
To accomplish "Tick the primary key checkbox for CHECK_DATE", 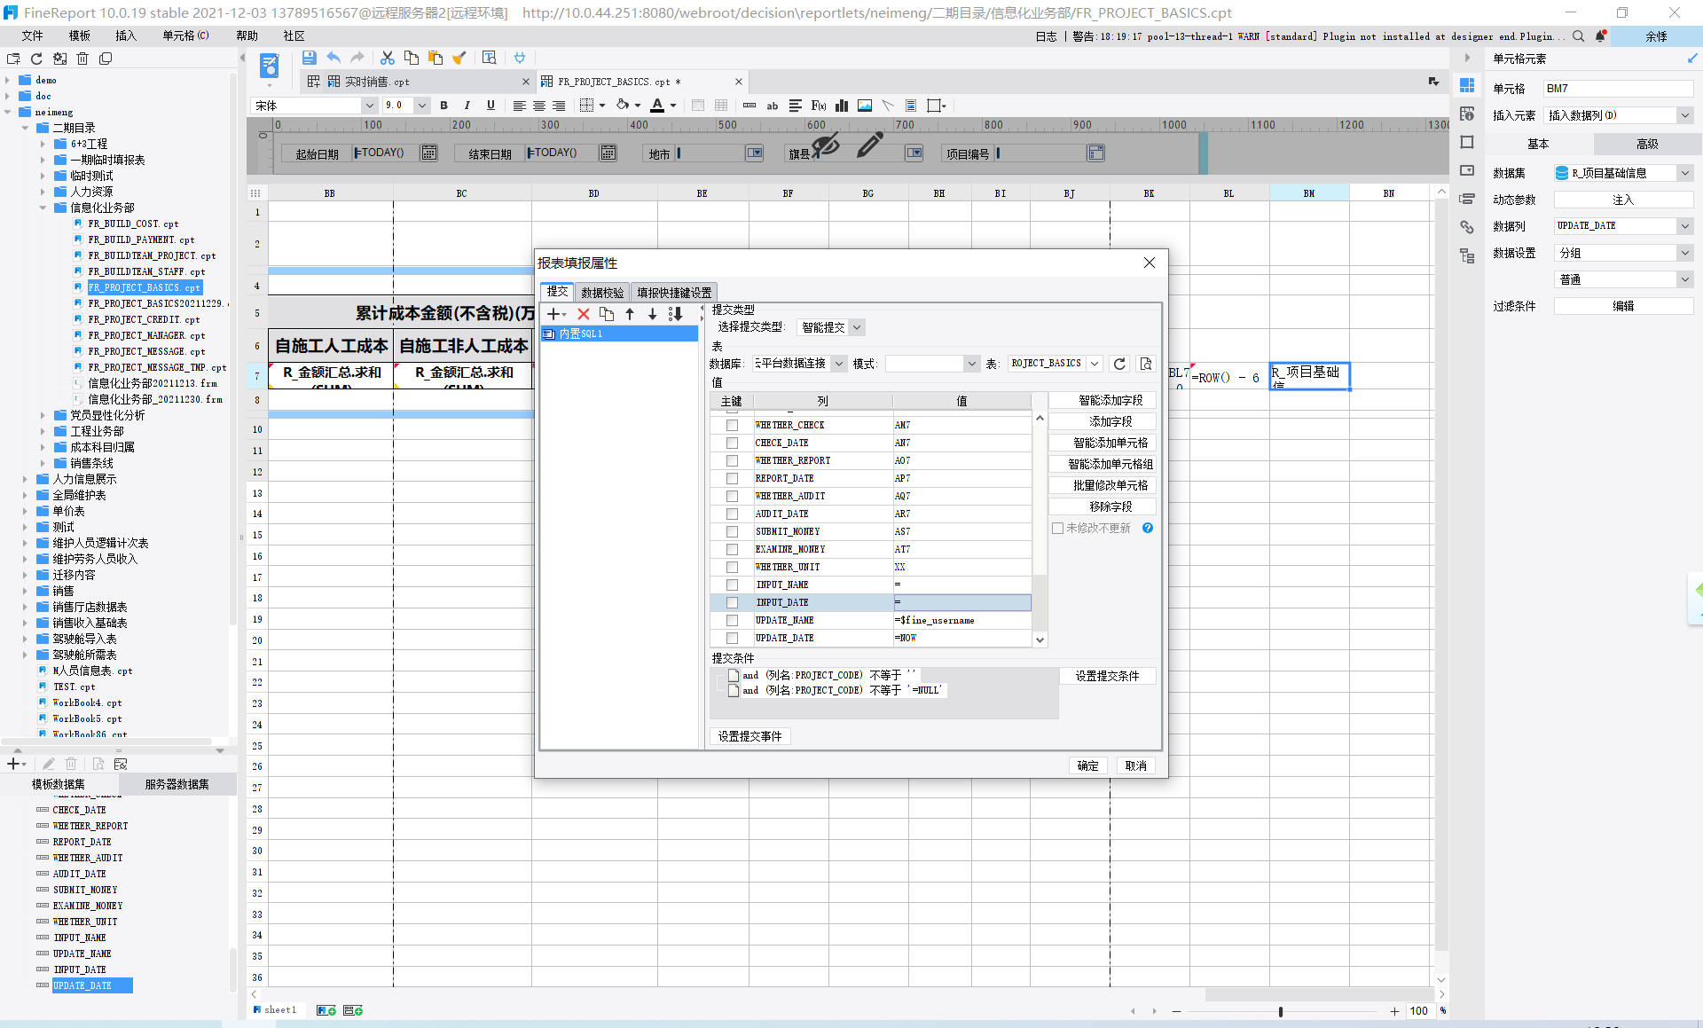I will (732, 443).
